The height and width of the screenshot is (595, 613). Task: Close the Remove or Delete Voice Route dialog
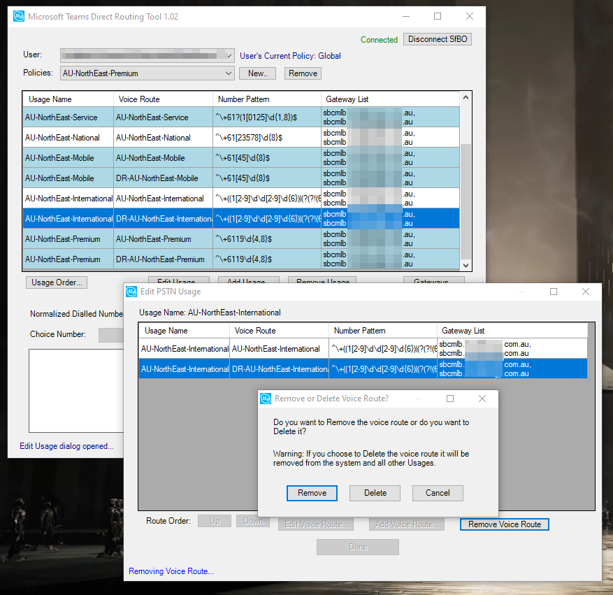point(482,399)
